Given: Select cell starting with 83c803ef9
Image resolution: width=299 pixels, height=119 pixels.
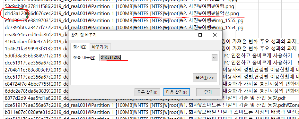Looking at the screenshot, I should [x=39, y=70].
